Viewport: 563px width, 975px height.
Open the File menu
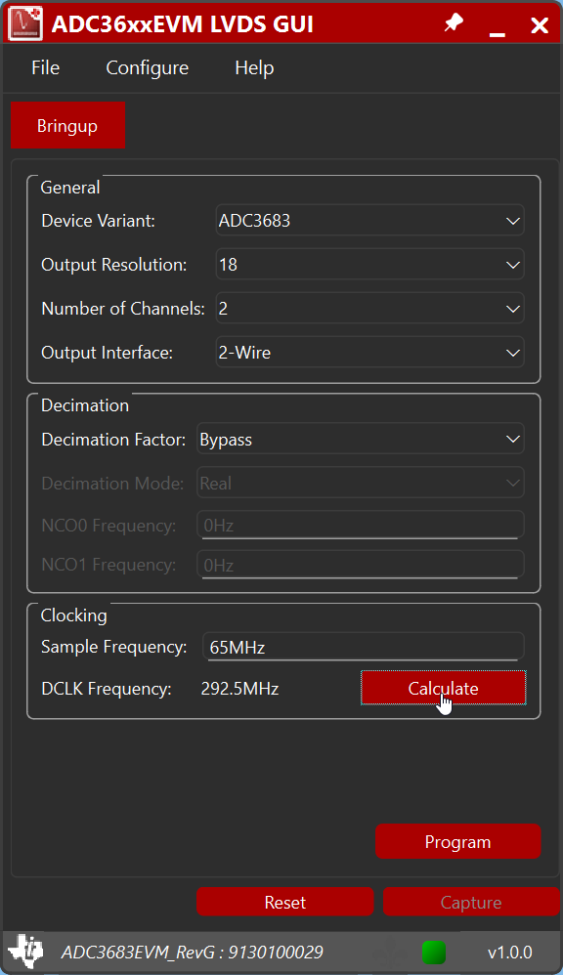pyautogui.click(x=45, y=67)
